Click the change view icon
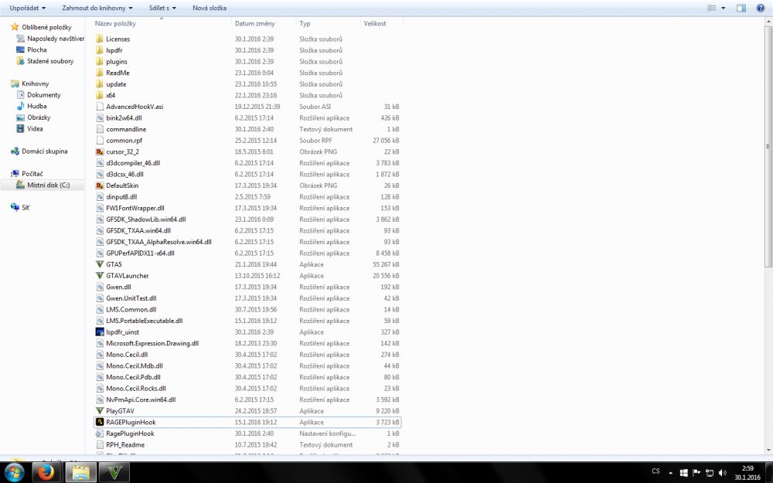Image resolution: width=773 pixels, height=483 pixels. click(711, 8)
